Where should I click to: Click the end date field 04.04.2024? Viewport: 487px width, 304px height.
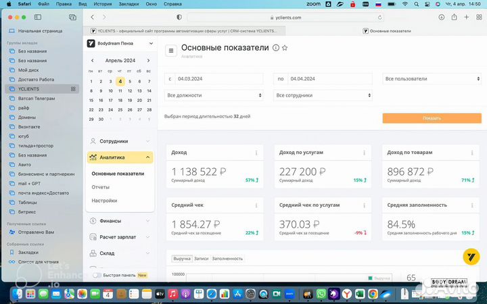(x=330, y=79)
